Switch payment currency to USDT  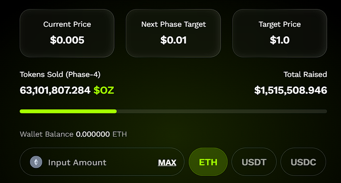click(x=254, y=162)
